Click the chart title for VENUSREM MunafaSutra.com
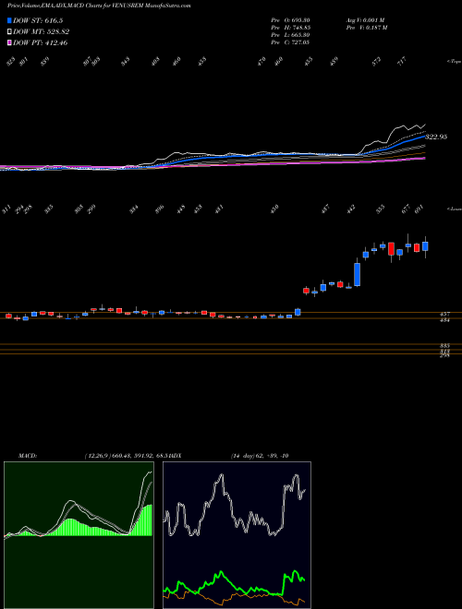The height and width of the screenshot is (609, 462). point(99,6)
